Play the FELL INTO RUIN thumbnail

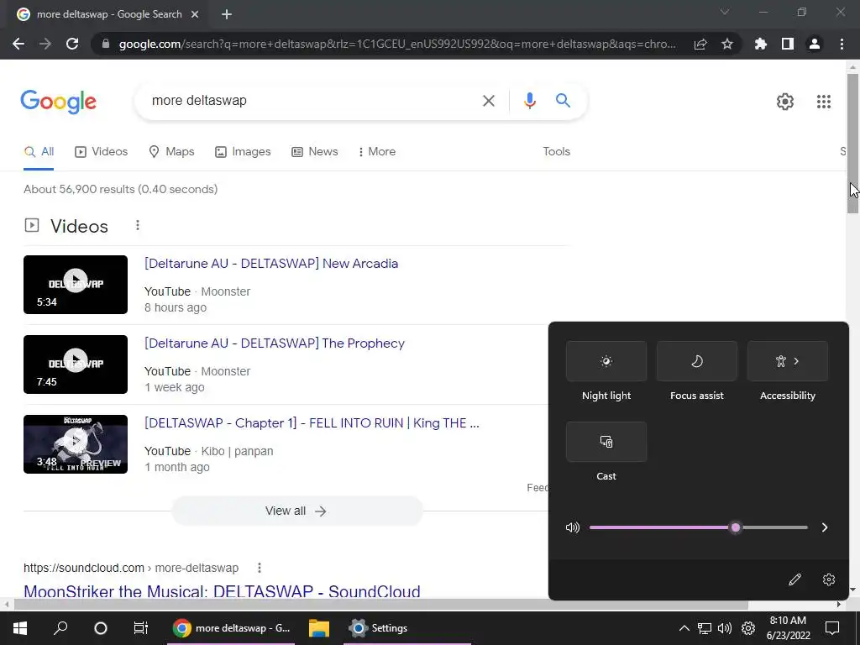click(76, 444)
